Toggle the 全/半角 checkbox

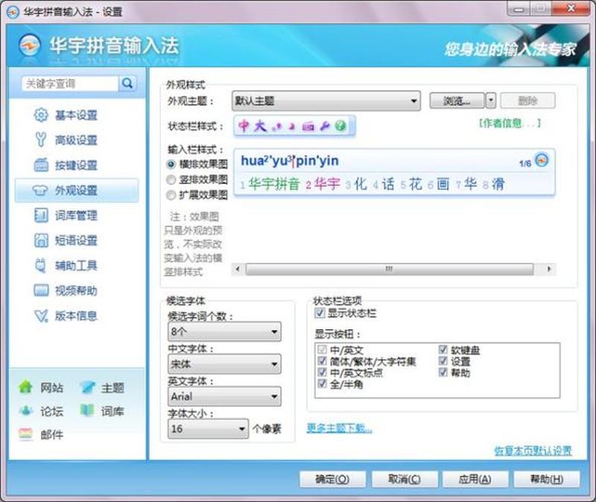click(x=322, y=384)
